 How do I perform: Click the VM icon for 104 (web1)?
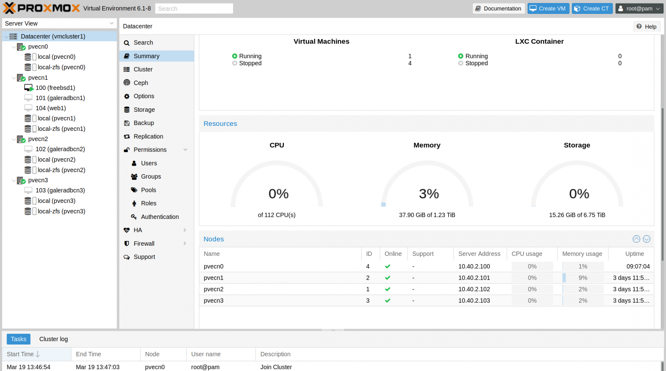point(28,108)
